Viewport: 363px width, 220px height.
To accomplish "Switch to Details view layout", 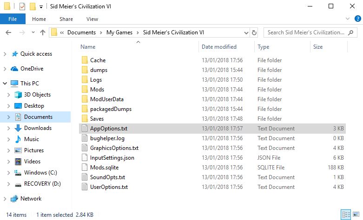I will click(346, 215).
